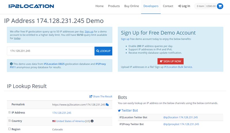Open the Developers menu

(x=151, y=6)
